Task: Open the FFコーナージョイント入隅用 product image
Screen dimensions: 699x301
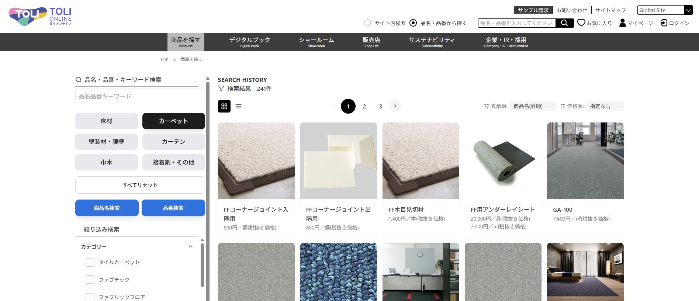Action: [256, 161]
